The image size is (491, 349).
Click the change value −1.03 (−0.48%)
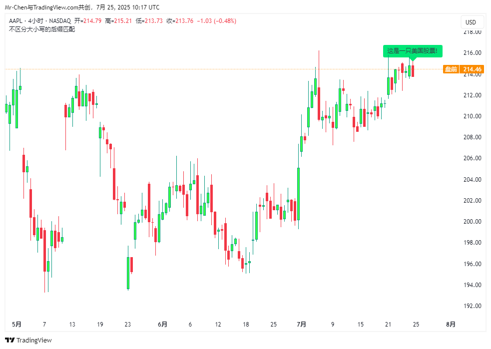pos(216,21)
